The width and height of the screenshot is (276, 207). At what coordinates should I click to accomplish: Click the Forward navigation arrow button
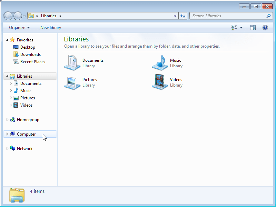[x=18, y=16]
